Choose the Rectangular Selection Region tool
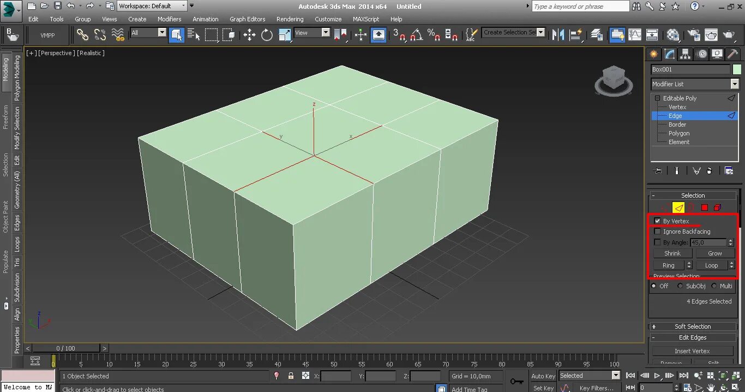 [x=212, y=35]
